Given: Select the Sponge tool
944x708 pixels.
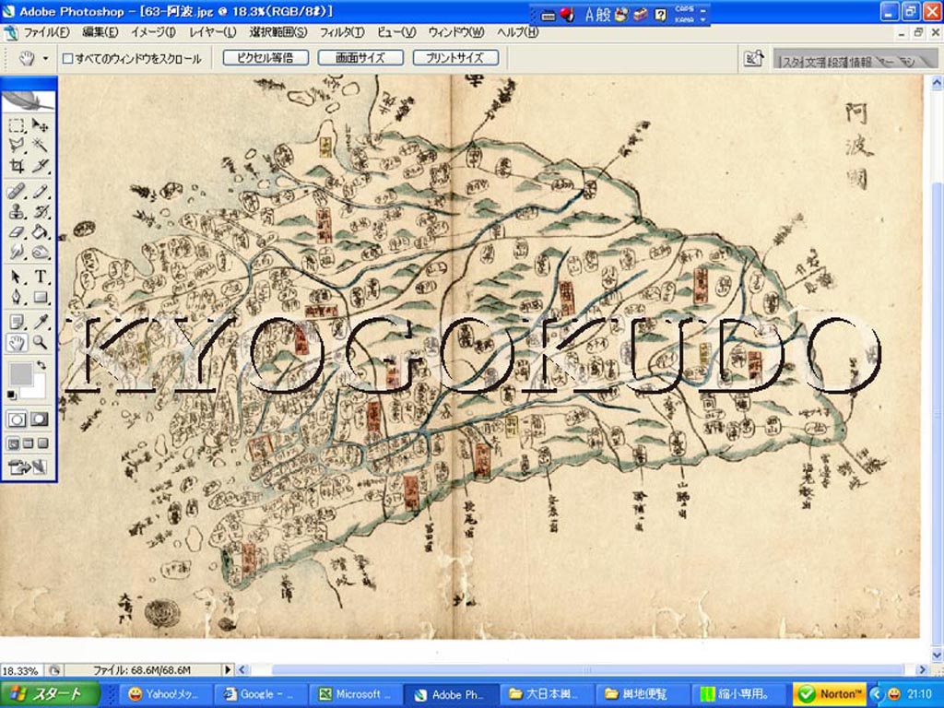Looking at the screenshot, I should coord(40,252).
